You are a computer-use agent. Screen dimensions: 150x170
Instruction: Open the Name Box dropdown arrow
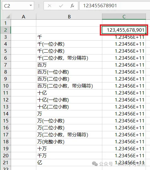click(x=31, y=5)
